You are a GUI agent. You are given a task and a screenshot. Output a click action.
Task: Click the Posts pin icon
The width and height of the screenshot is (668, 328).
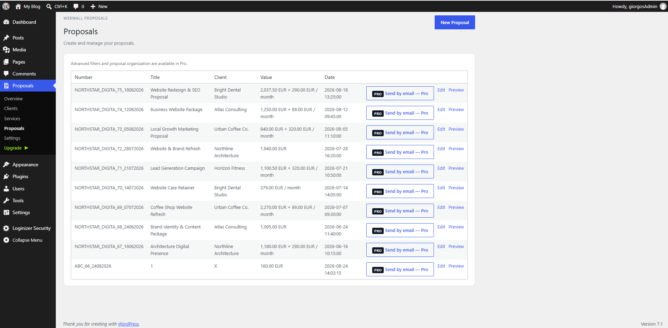pyautogui.click(x=6, y=38)
